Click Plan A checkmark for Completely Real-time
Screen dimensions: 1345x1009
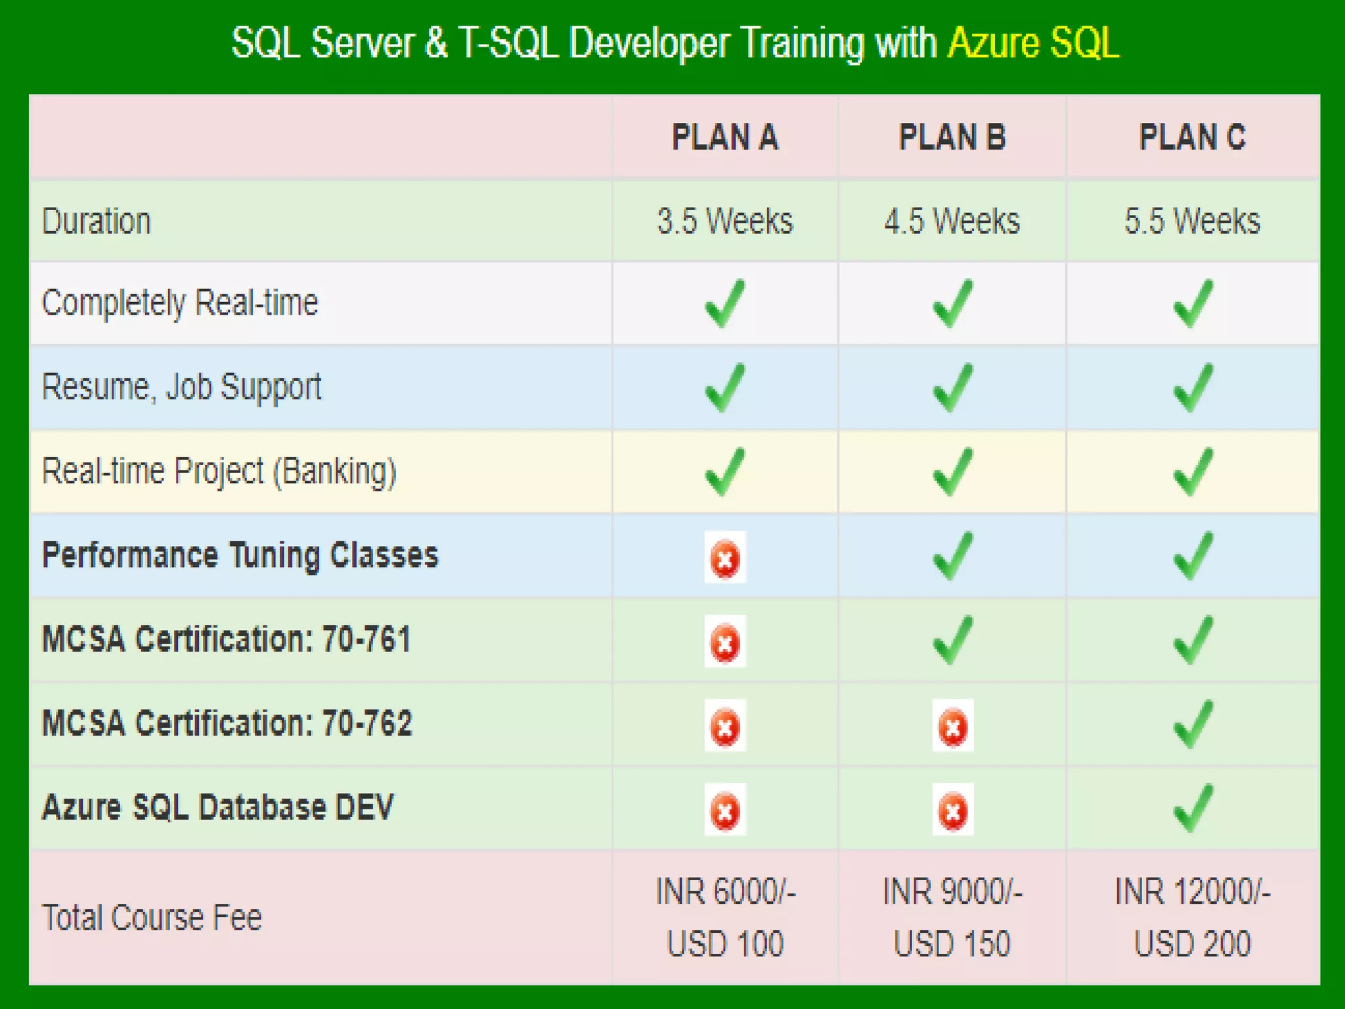[x=725, y=303]
